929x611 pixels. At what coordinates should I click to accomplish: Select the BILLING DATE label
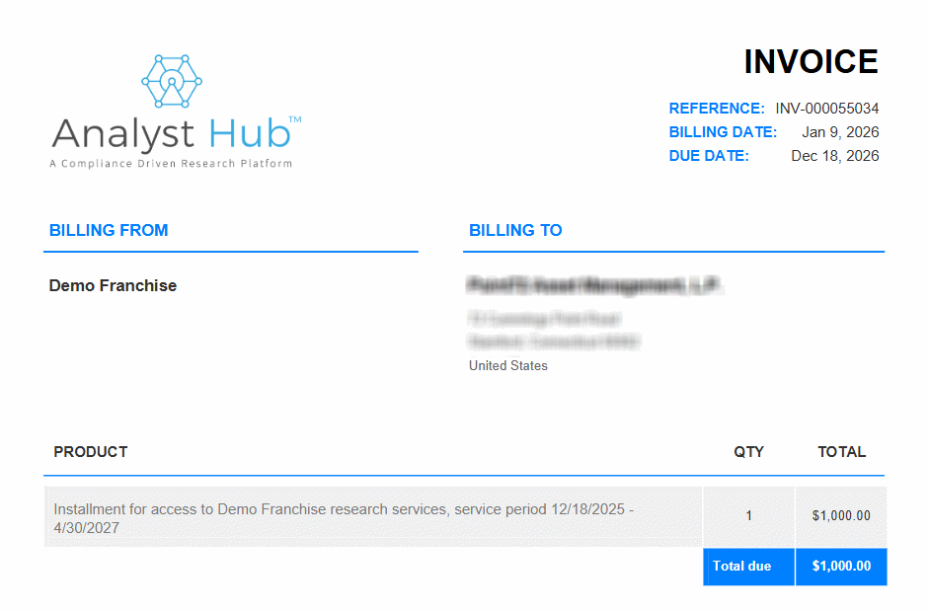(x=723, y=132)
